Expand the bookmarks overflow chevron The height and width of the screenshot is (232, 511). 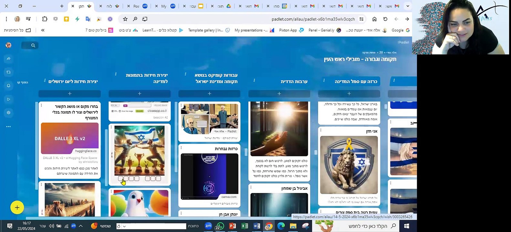(x=43, y=30)
